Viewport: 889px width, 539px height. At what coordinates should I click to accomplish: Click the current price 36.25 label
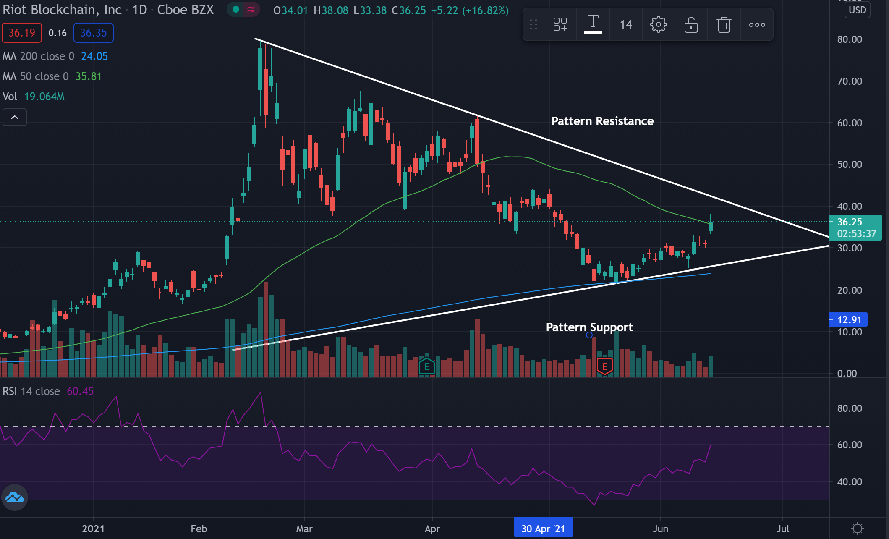[855, 228]
